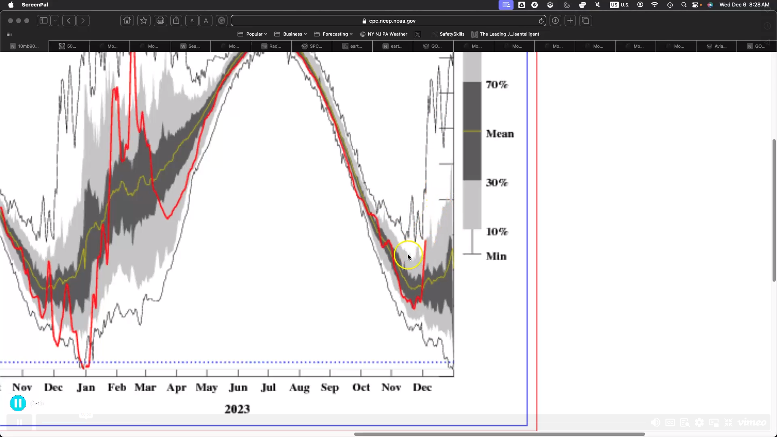
Task: Decrease text size with small A
Action: pos(192,21)
